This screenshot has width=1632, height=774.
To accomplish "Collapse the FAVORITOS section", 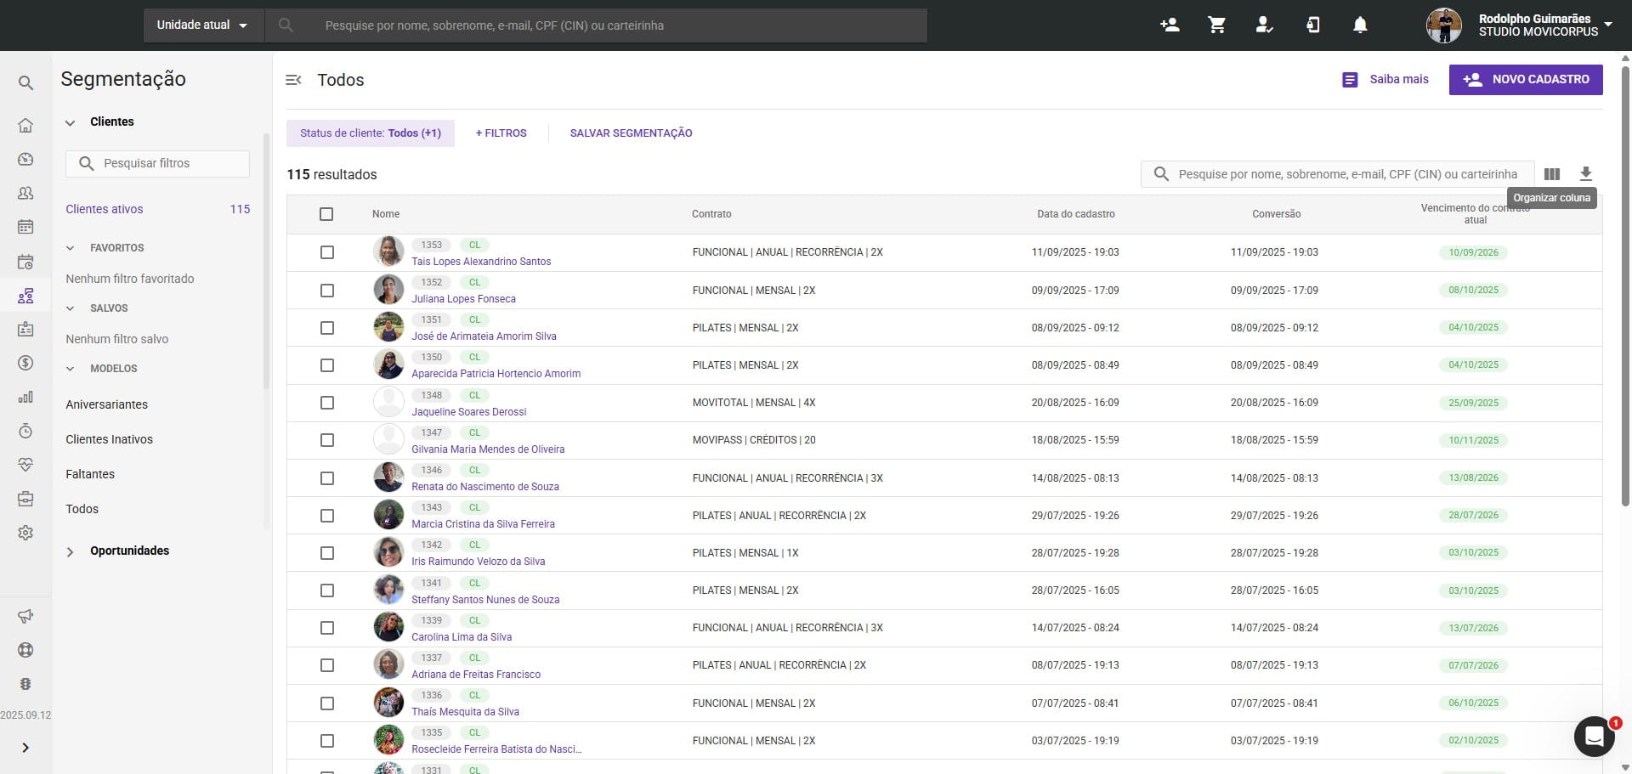I will pos(71,248).
